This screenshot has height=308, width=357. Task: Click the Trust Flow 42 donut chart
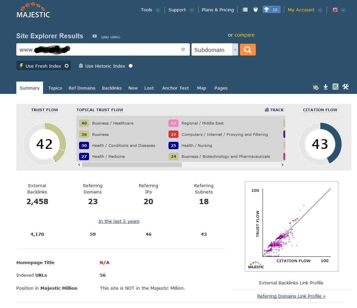(x=45, y=144)
